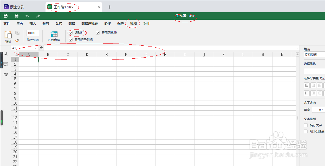Image resolution: width=325 pixels, height=166 pixels.
Task: Click the Undo arrow icon
Action: (x=27, y=16)
